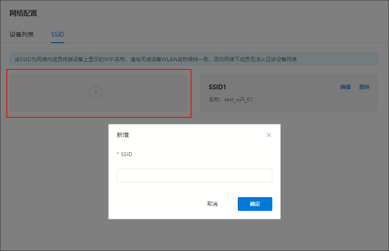
Task: Edit SSID1 via the 编辑 link
Action: point(345,87)
